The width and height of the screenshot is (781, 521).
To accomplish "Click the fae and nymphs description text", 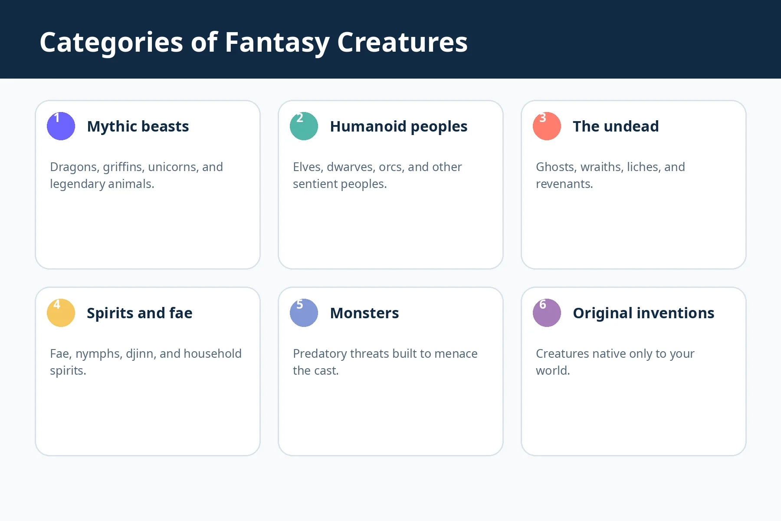I will (x=146, y=362).
